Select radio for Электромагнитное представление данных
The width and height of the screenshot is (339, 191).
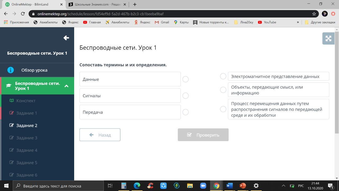pyautogui.click(x=223, y=76)
